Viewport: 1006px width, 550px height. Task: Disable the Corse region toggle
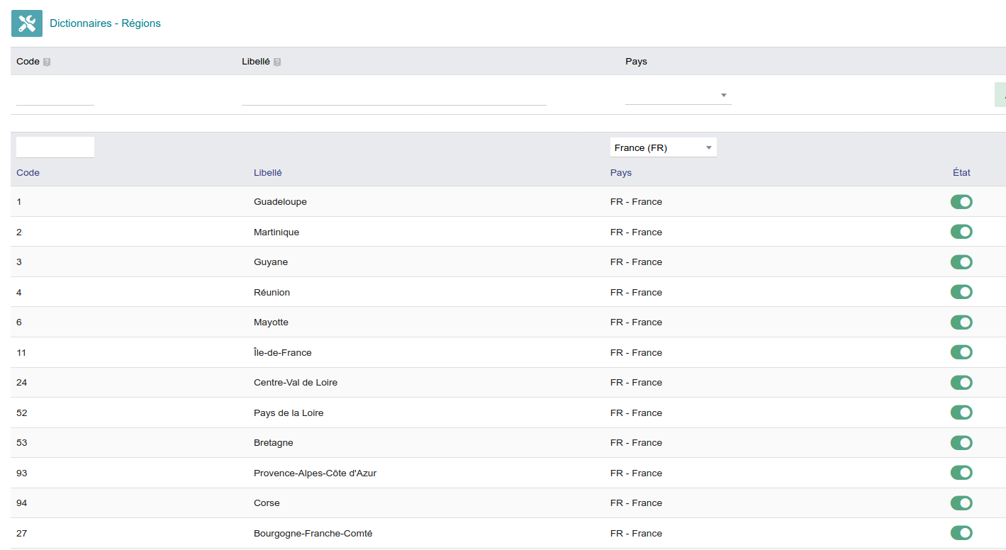[961, 503]
